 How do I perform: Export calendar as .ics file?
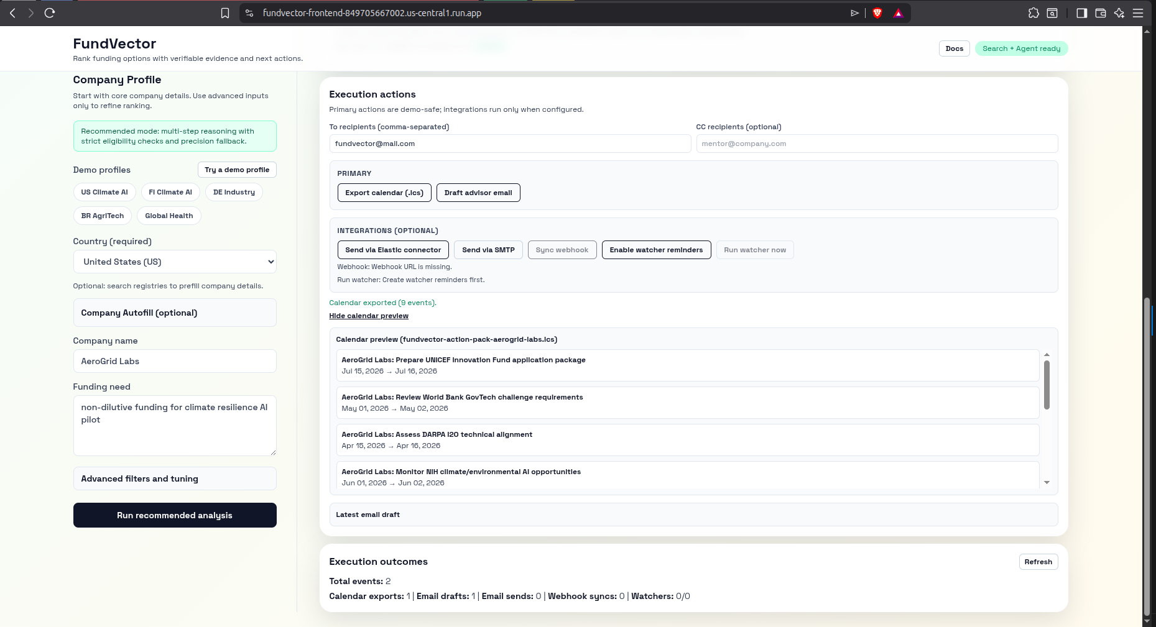[x=384, y=193]
